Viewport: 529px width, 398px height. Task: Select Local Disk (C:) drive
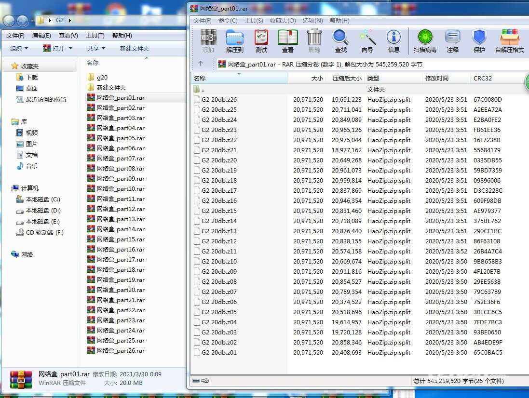pyautogui.click(x=38, y=199)
